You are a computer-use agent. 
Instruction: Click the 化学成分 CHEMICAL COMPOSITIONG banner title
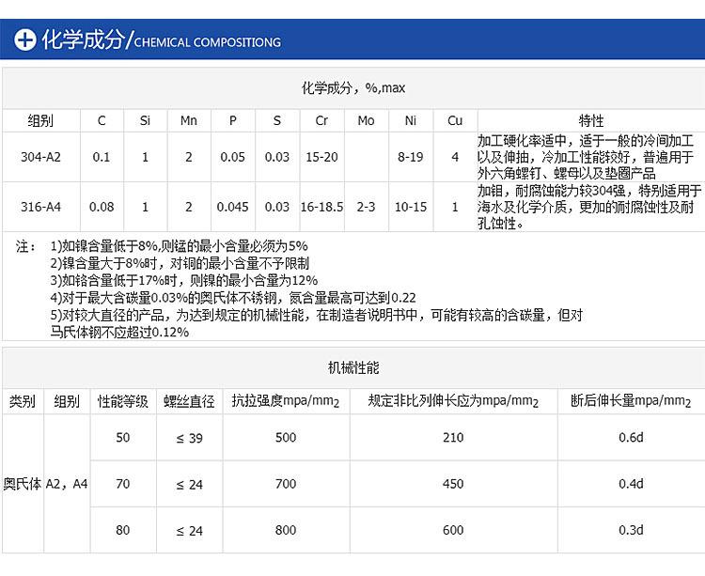[162, 39]
